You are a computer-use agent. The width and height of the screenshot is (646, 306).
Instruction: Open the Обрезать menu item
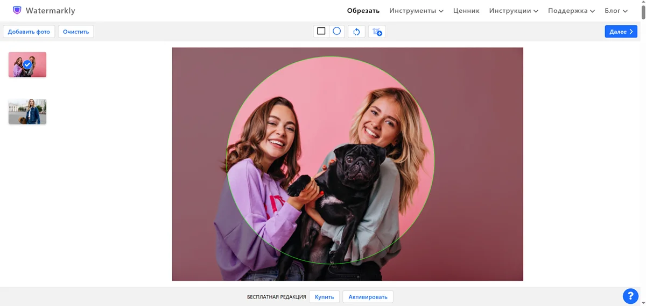(x=363, y=11)
